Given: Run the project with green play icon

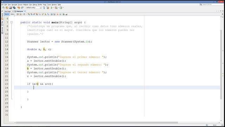Looking at the screenshot, I should (x=52, y=8).
